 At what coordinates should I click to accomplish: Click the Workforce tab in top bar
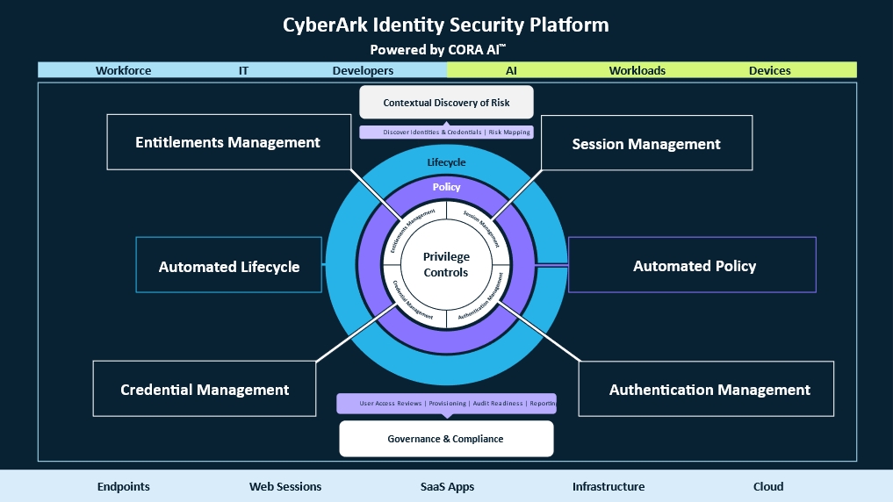click(123, 70)
